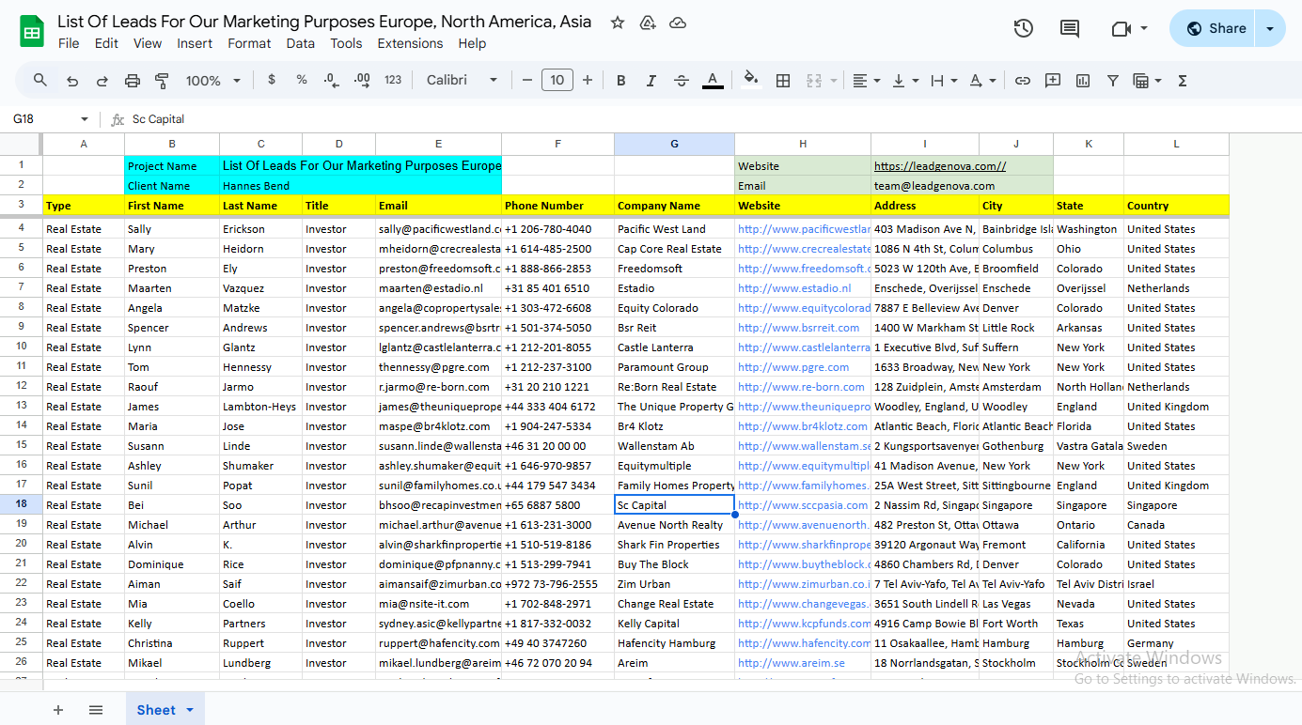Viewport: 1302px width, 725px height.
Task: Start a Meet call camera icon
Action: (x=1120, y=28)
